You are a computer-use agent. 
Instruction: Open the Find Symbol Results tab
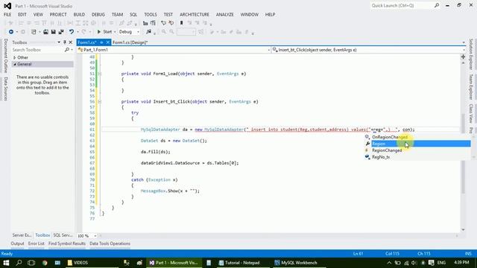tap(67, 243)
